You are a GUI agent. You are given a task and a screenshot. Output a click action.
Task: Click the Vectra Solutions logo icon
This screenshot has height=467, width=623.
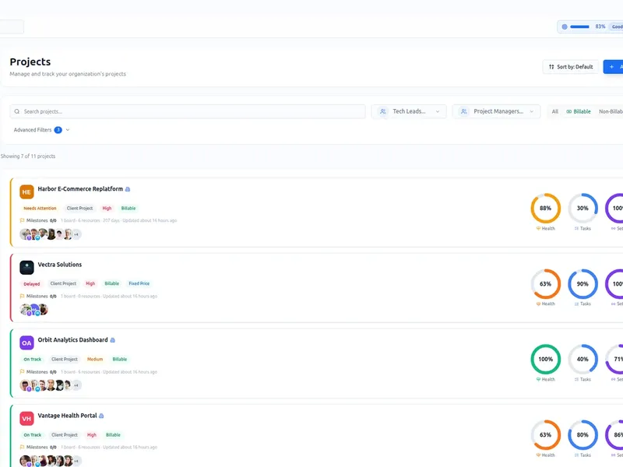pyautogui.click(x=26, y=267)
